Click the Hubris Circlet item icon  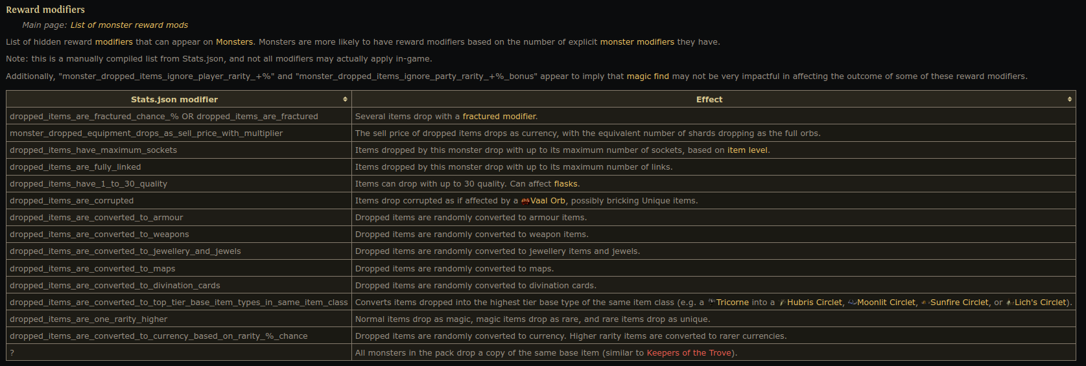point(782,303)
